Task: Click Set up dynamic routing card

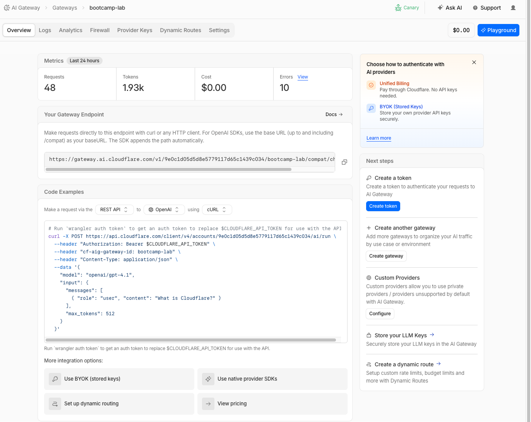Action: coord(119,404)
